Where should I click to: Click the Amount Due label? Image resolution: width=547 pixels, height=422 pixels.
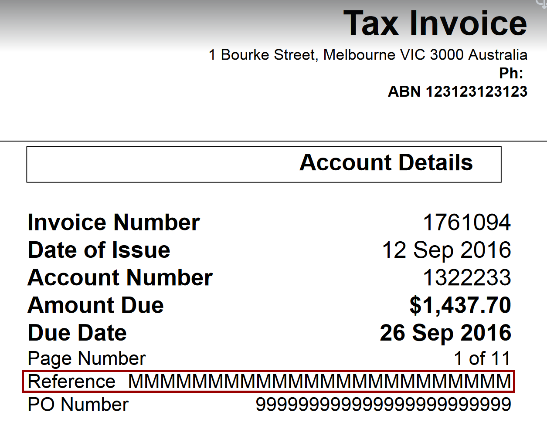click(96, 305)
